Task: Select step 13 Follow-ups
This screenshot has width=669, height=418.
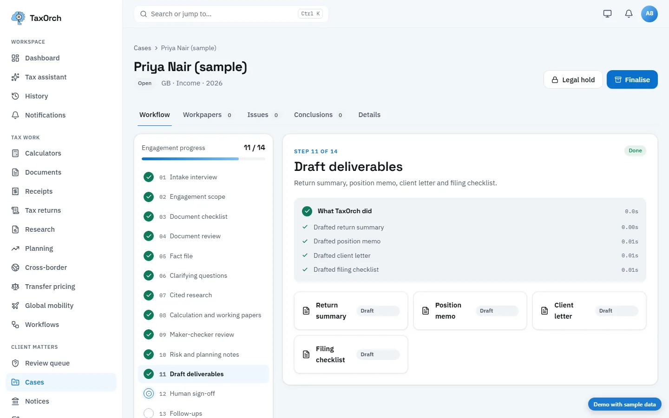Action: pyautogui.click(x=203, y=413)
